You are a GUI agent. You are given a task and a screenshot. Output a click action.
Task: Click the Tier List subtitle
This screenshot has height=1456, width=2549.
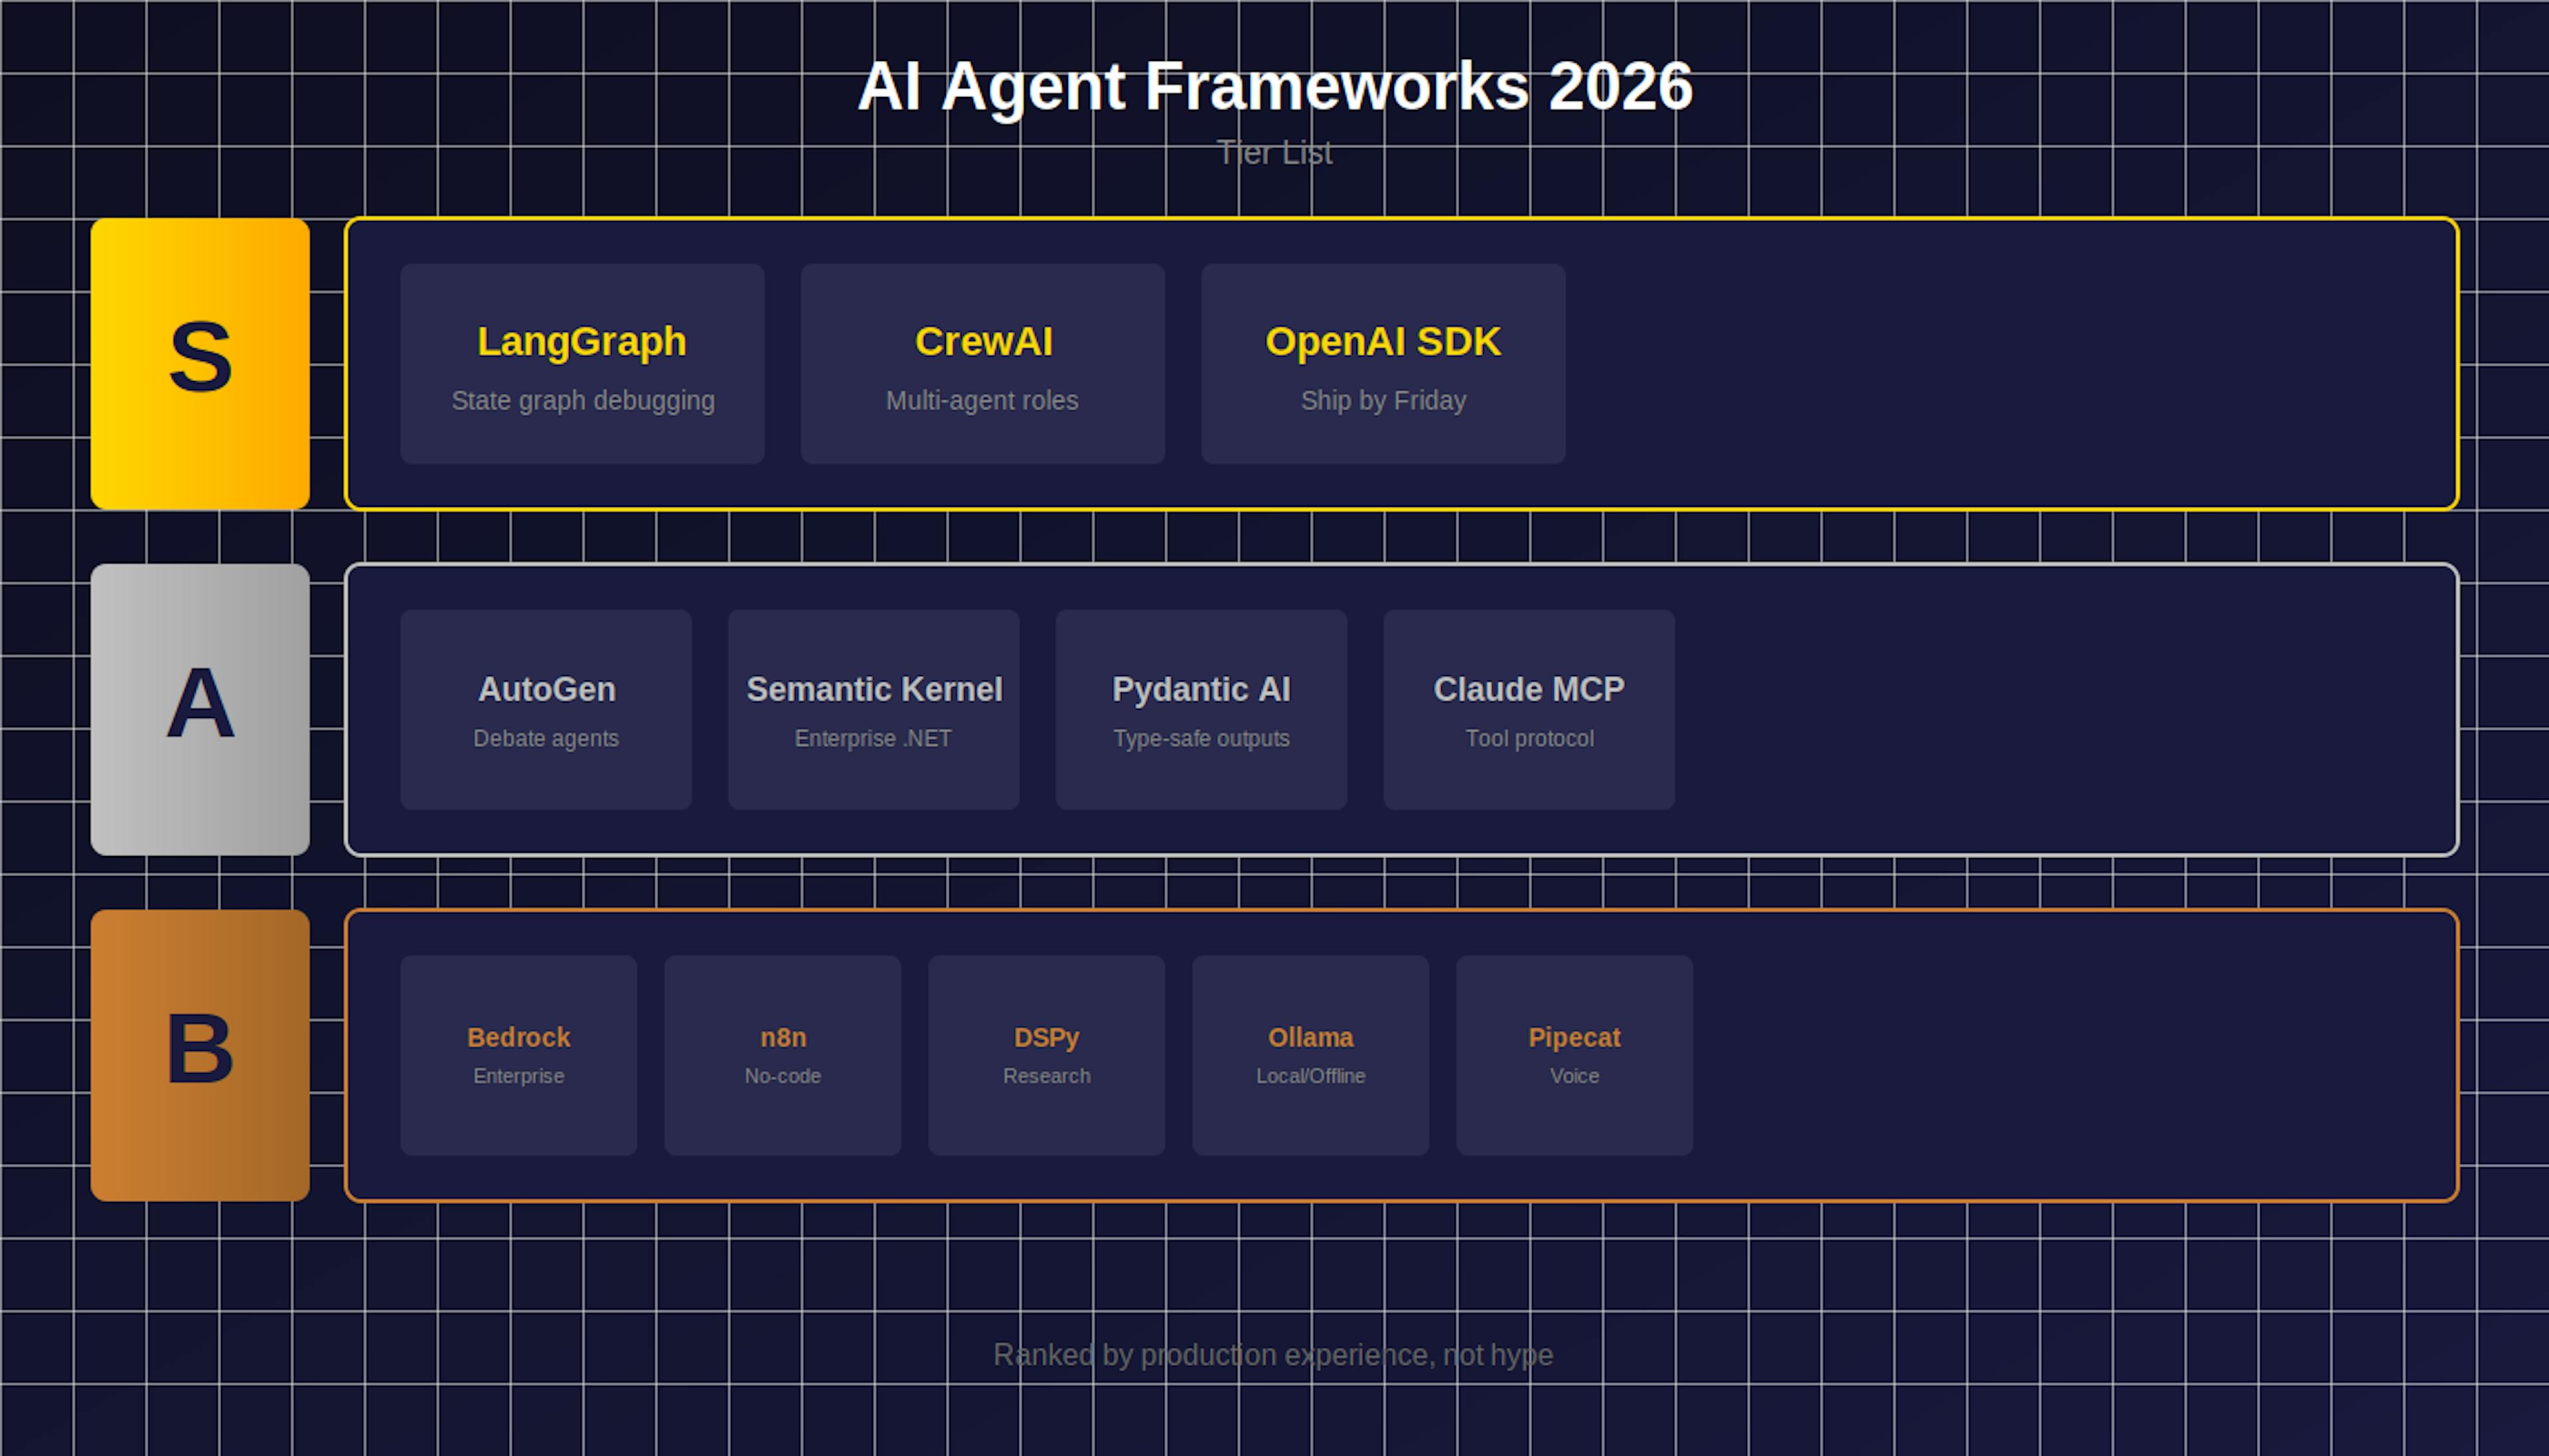pyautogui.click(x=1274, y=152)
